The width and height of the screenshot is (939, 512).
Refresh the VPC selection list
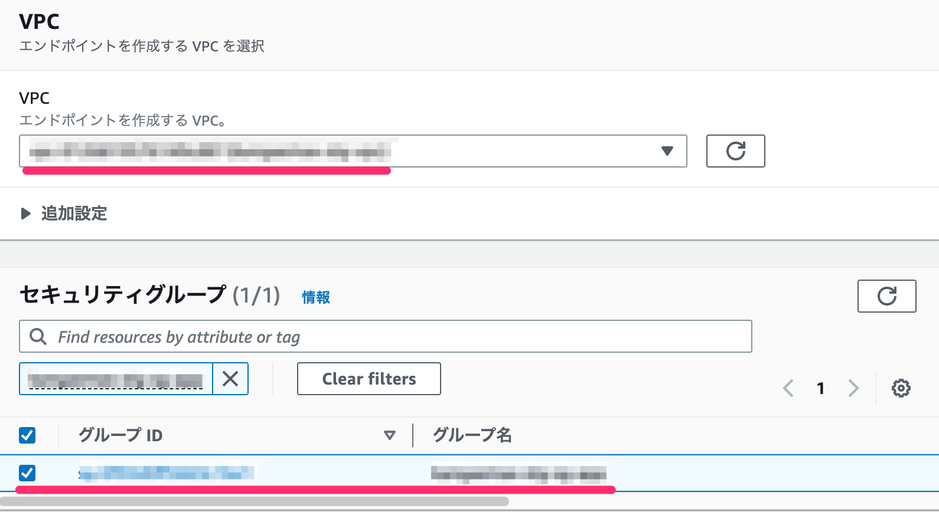pyautogui.click(x=735, y=152)
